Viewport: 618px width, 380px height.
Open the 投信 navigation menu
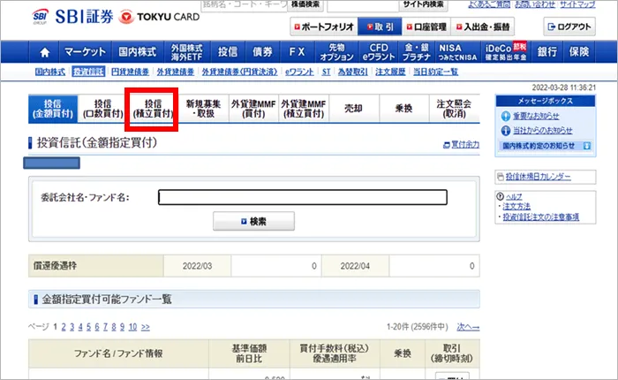(x=228, y=52)
